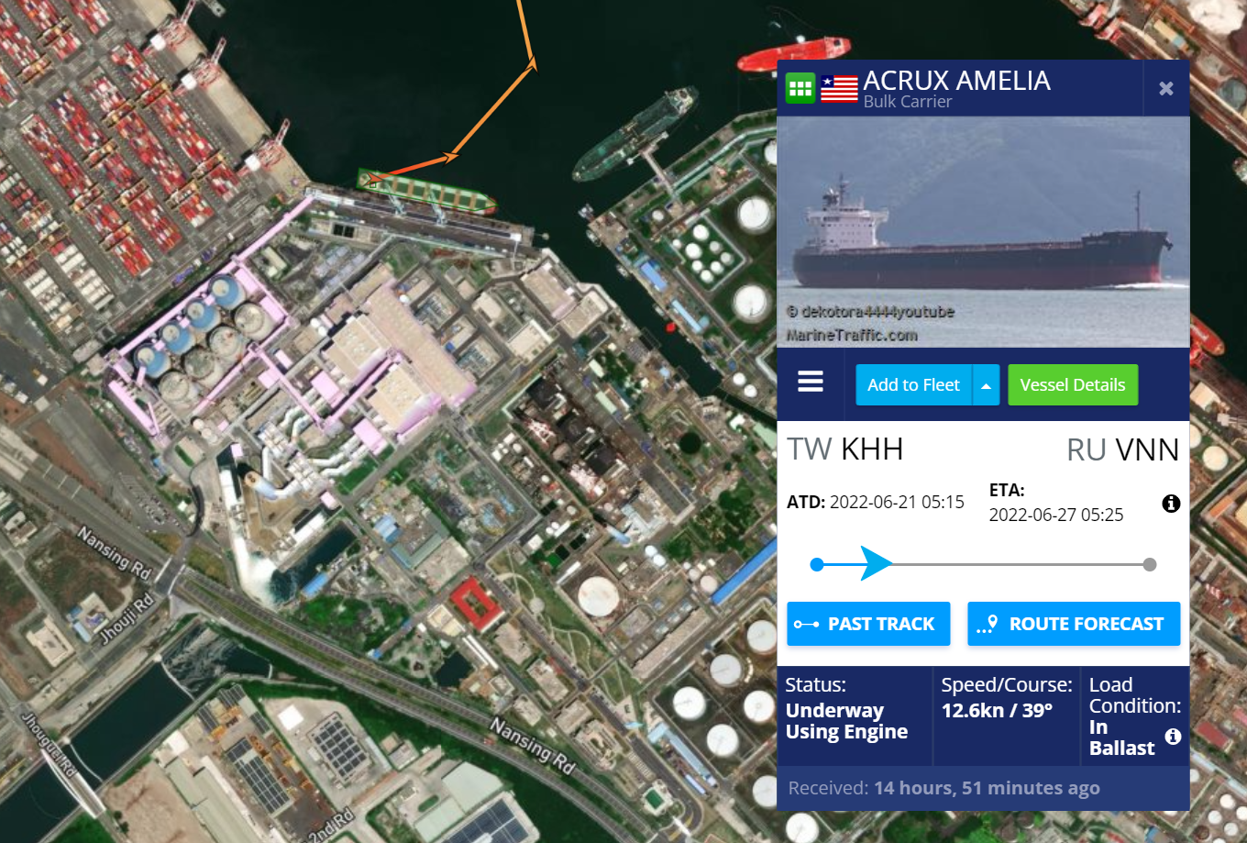
Task: Click departure port TW KHH
Action: 845,449
